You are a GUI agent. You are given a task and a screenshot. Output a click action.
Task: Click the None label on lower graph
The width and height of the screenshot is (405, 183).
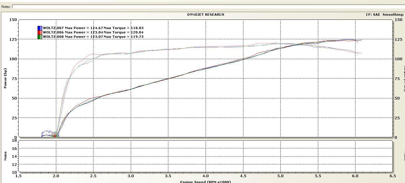point(5,156)
